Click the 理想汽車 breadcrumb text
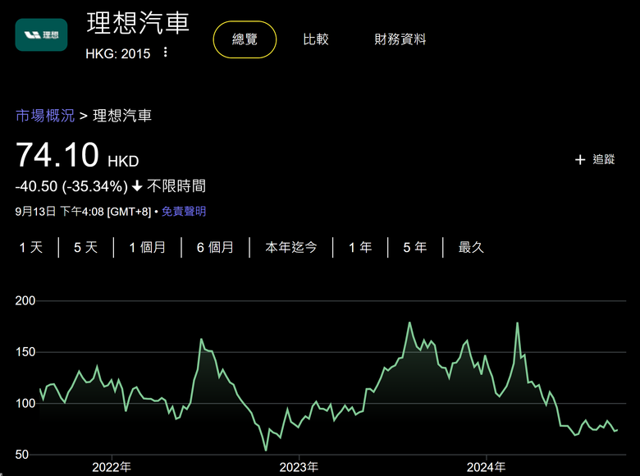 point(122,116)
